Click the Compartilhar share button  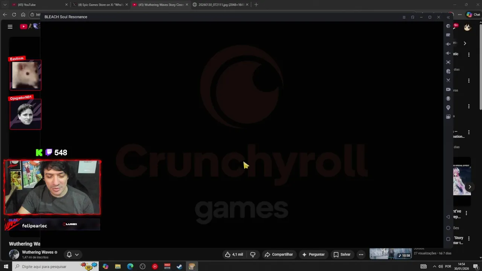[x=279, y=254]
